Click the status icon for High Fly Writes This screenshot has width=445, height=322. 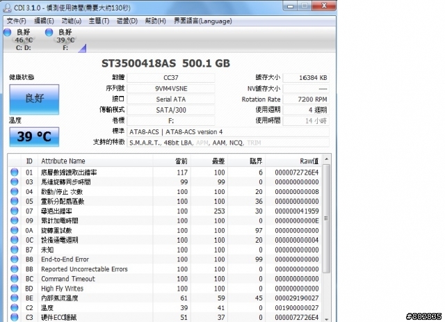(15, 288)
